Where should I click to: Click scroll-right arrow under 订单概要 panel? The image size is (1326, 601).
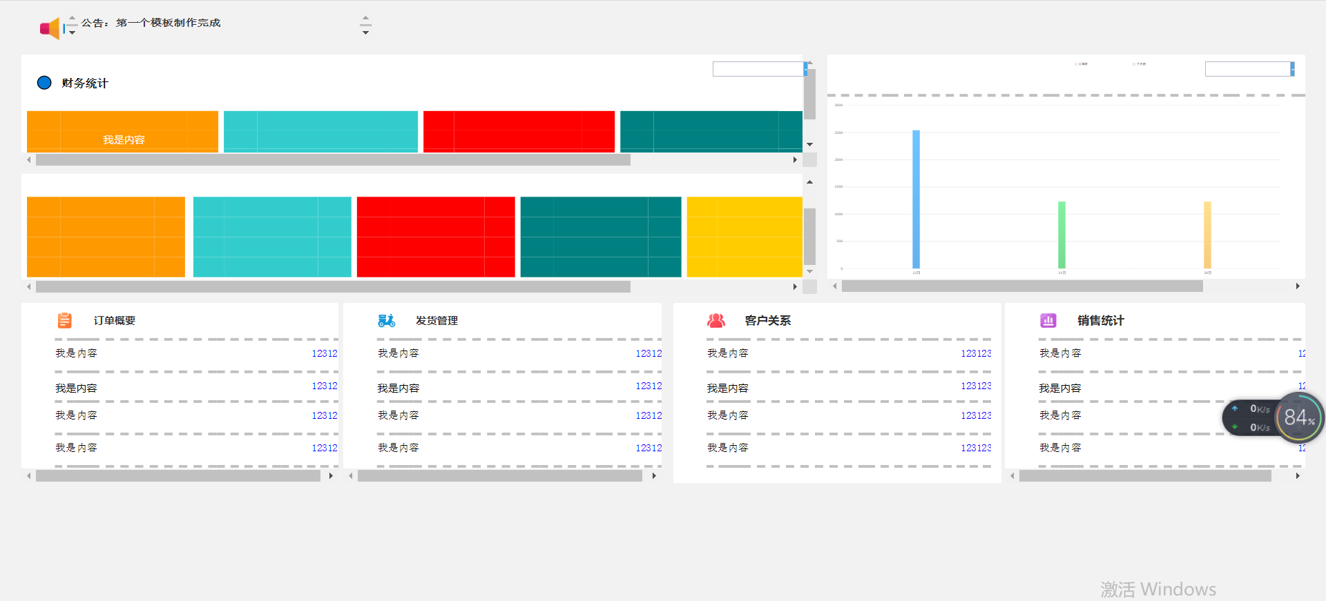point(331,475)
